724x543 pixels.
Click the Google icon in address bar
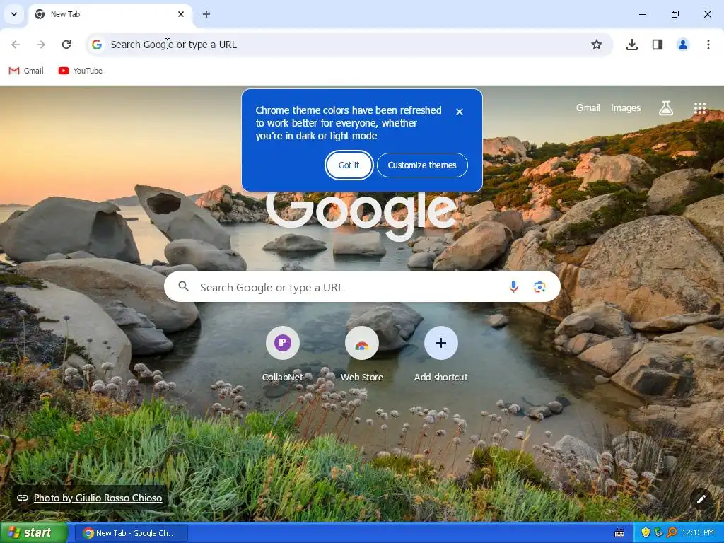96,45
